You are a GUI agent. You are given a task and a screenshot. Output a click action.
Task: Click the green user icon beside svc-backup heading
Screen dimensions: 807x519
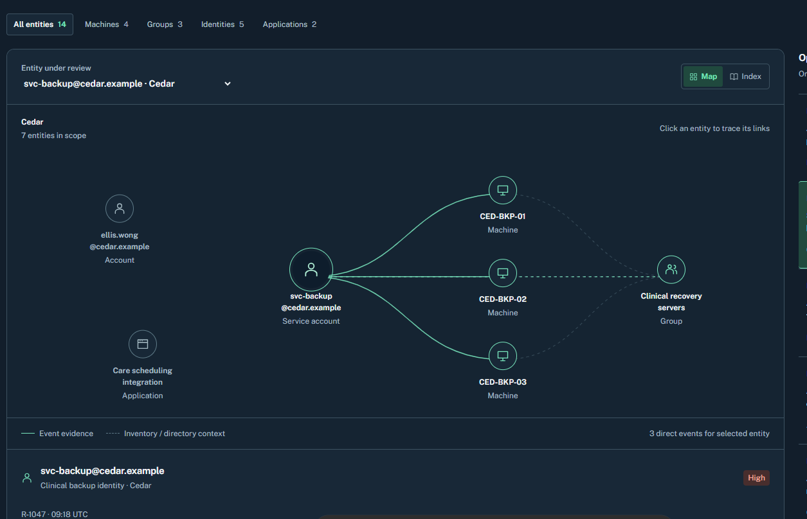27,478
